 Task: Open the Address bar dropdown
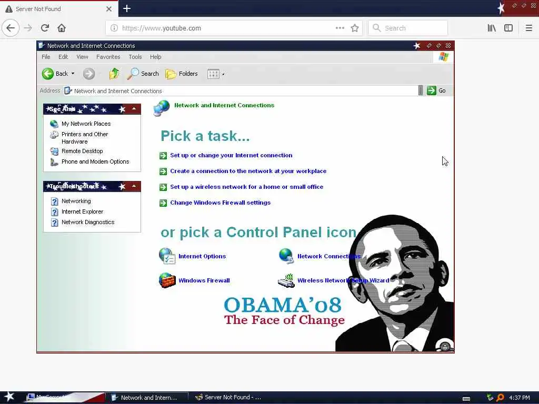(x=421, y=90)
